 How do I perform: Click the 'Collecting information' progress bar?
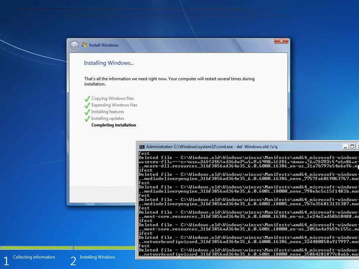(x=36, y=248)
